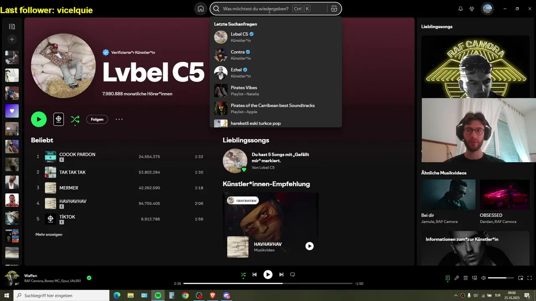Adjust the volume slider
The width and height of the screenshot is (536, 301).
(501, 278)
